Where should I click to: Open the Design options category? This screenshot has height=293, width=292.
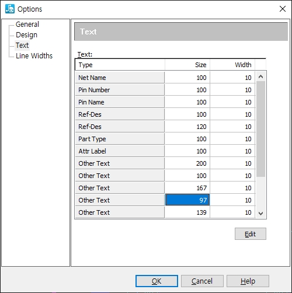[26, 35]
